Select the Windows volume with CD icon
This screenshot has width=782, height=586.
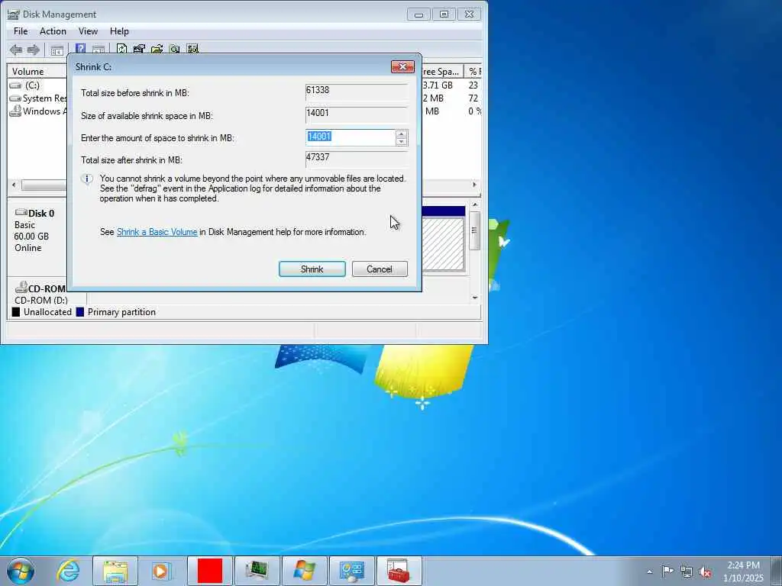[38, 111]
